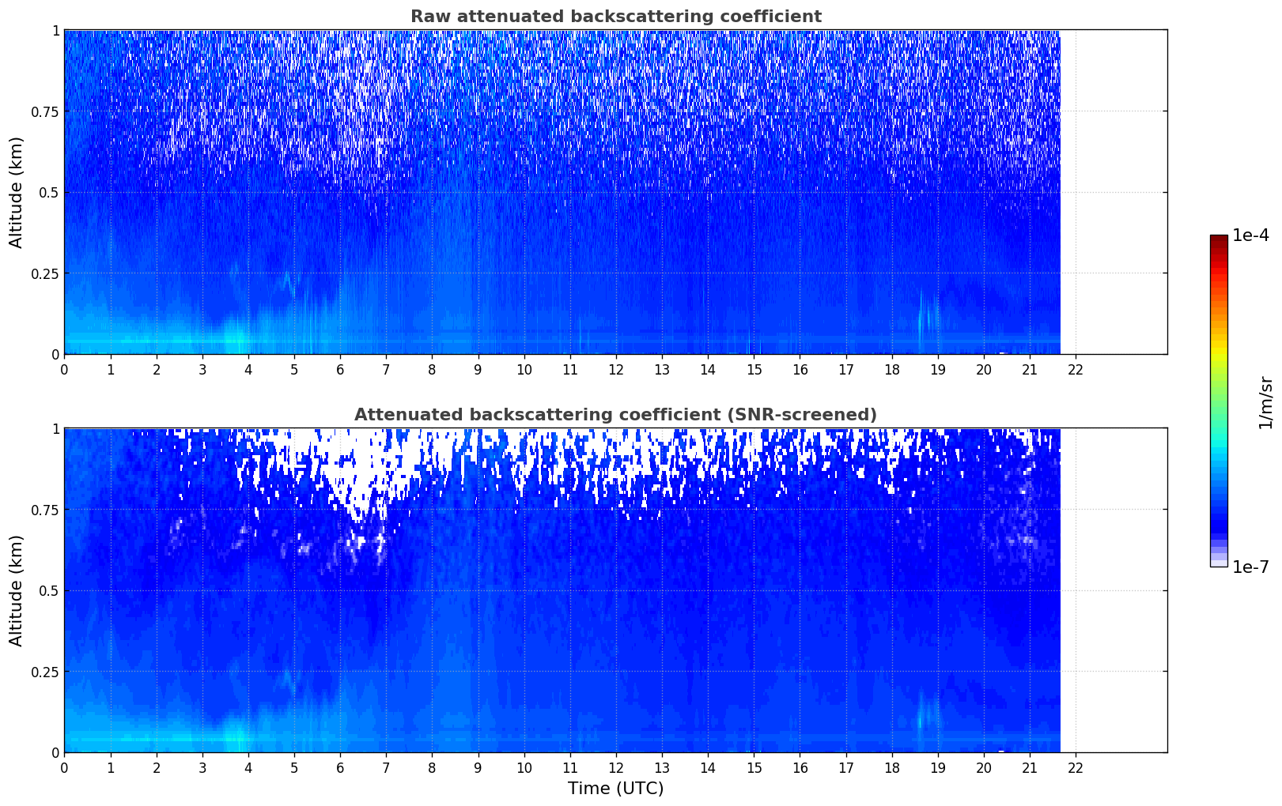Click the '1/m/sr' colorbar unit label

pos(1265,401)
